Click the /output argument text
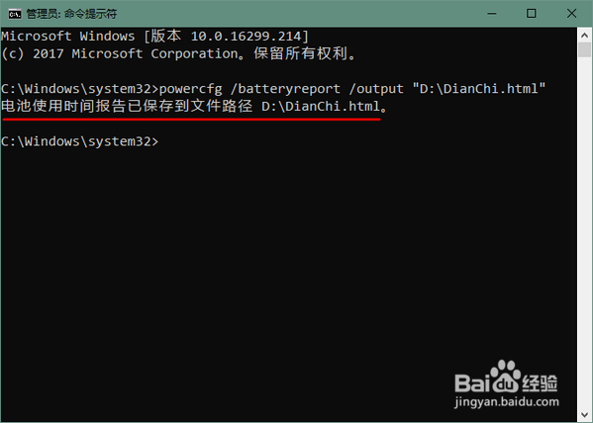Viewport: 593px width, 423px height. [376, 89]
